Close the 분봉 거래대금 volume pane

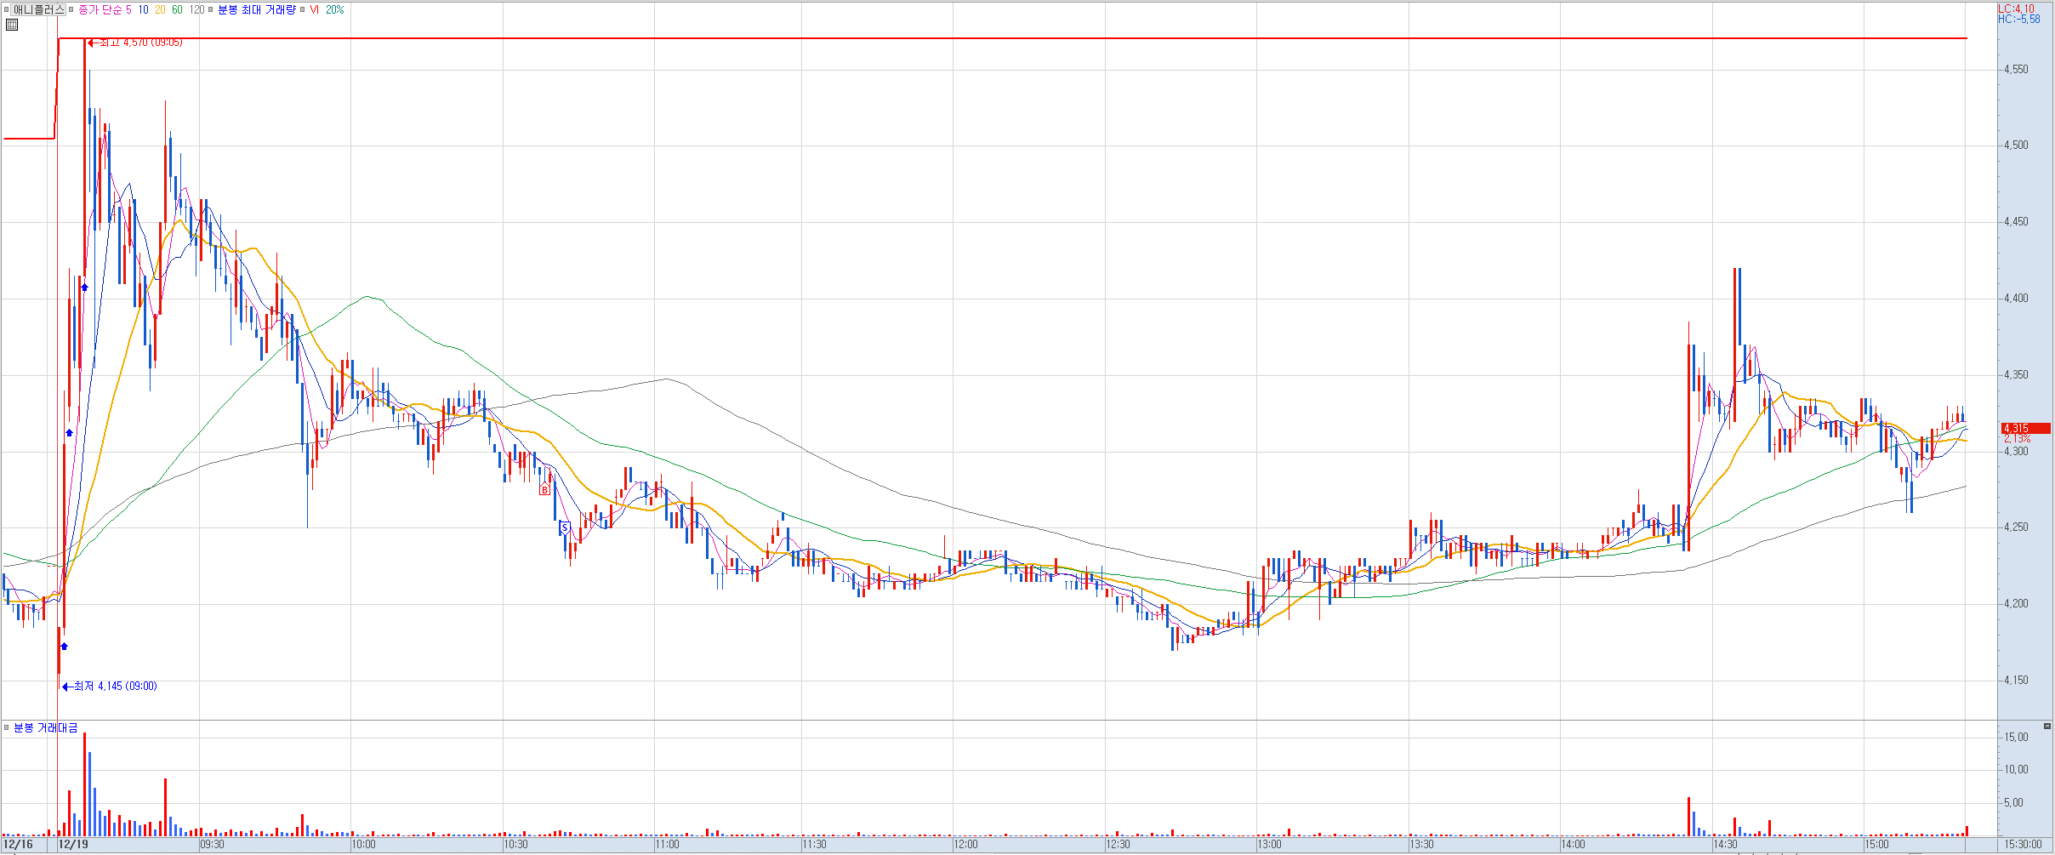[2046, 726]
